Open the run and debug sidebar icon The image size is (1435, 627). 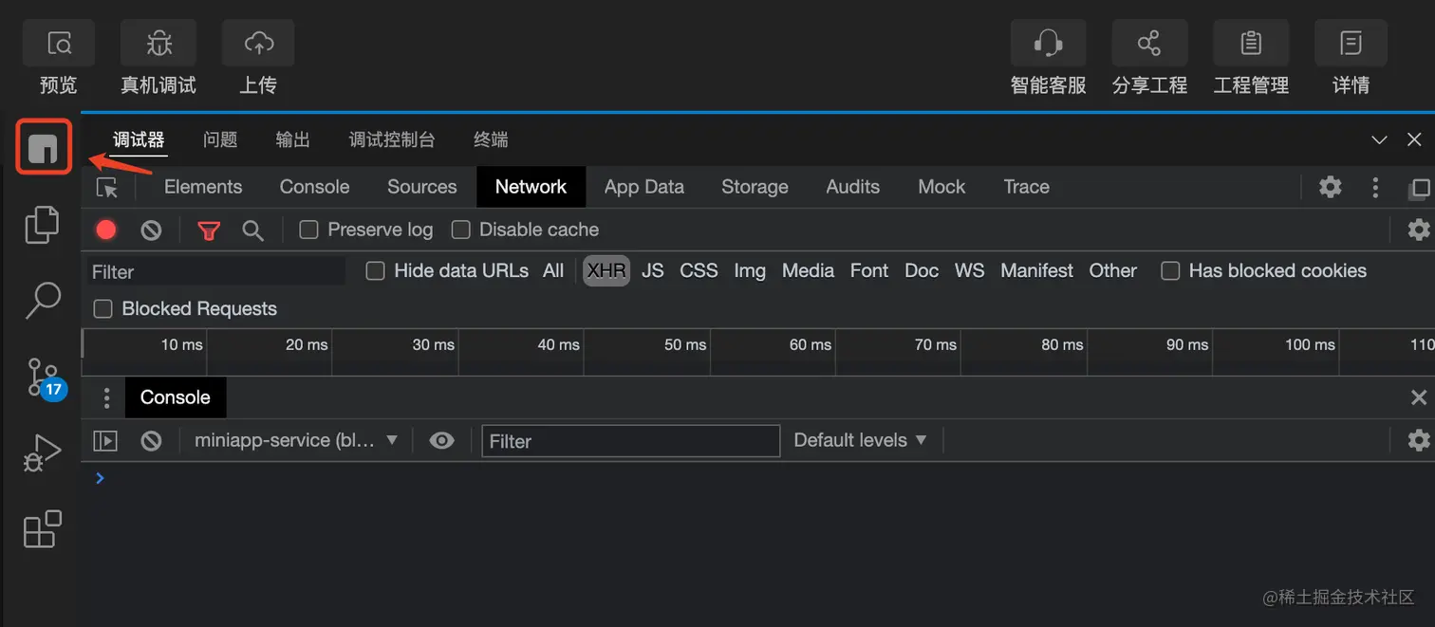(42, 453)
